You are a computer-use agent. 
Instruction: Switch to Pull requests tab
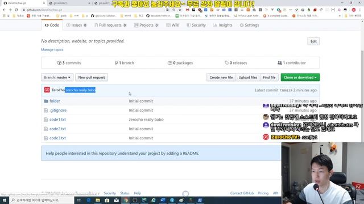click(x=110, y=25)
